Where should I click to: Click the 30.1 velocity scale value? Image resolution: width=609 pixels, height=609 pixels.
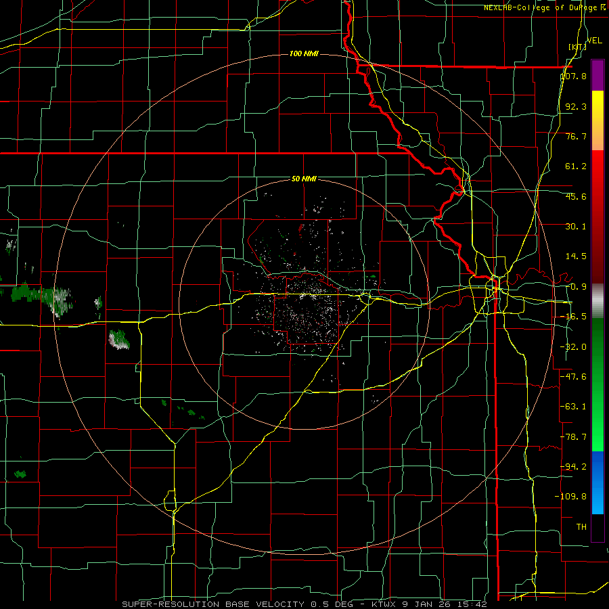tap(576, 227)
